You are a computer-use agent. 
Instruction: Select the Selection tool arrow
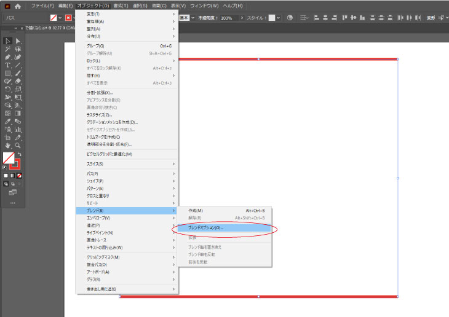coord(7,41)
